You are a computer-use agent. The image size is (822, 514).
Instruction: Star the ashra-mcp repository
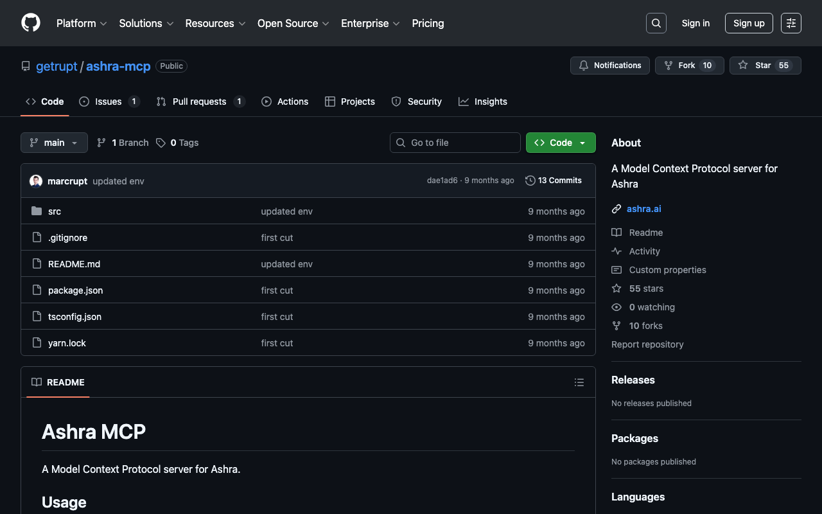(x=765, y=66)
